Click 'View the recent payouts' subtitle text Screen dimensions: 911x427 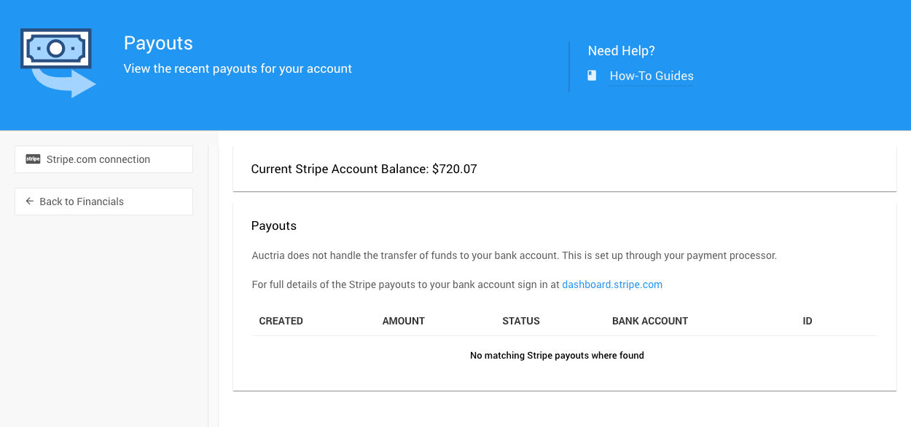(238, 69)
